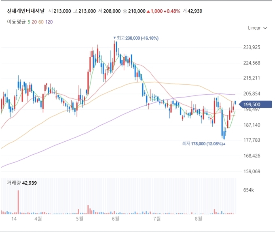275x232 pixels.
Task: Toggle the 20-day moving average line
Action: [x=34, y=22]
